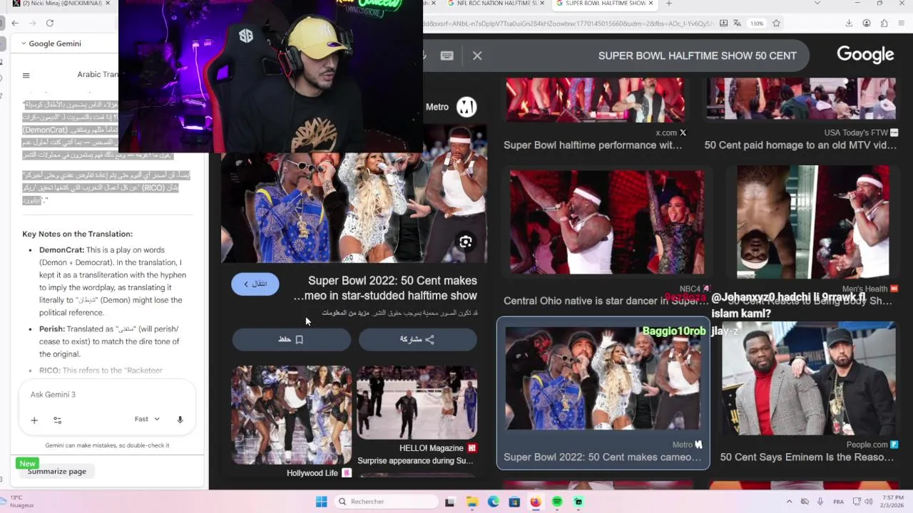The width and height of the screenshot is (913, 513).
Task: Open the Windows Start menu
Action: (x=321, y=502)
